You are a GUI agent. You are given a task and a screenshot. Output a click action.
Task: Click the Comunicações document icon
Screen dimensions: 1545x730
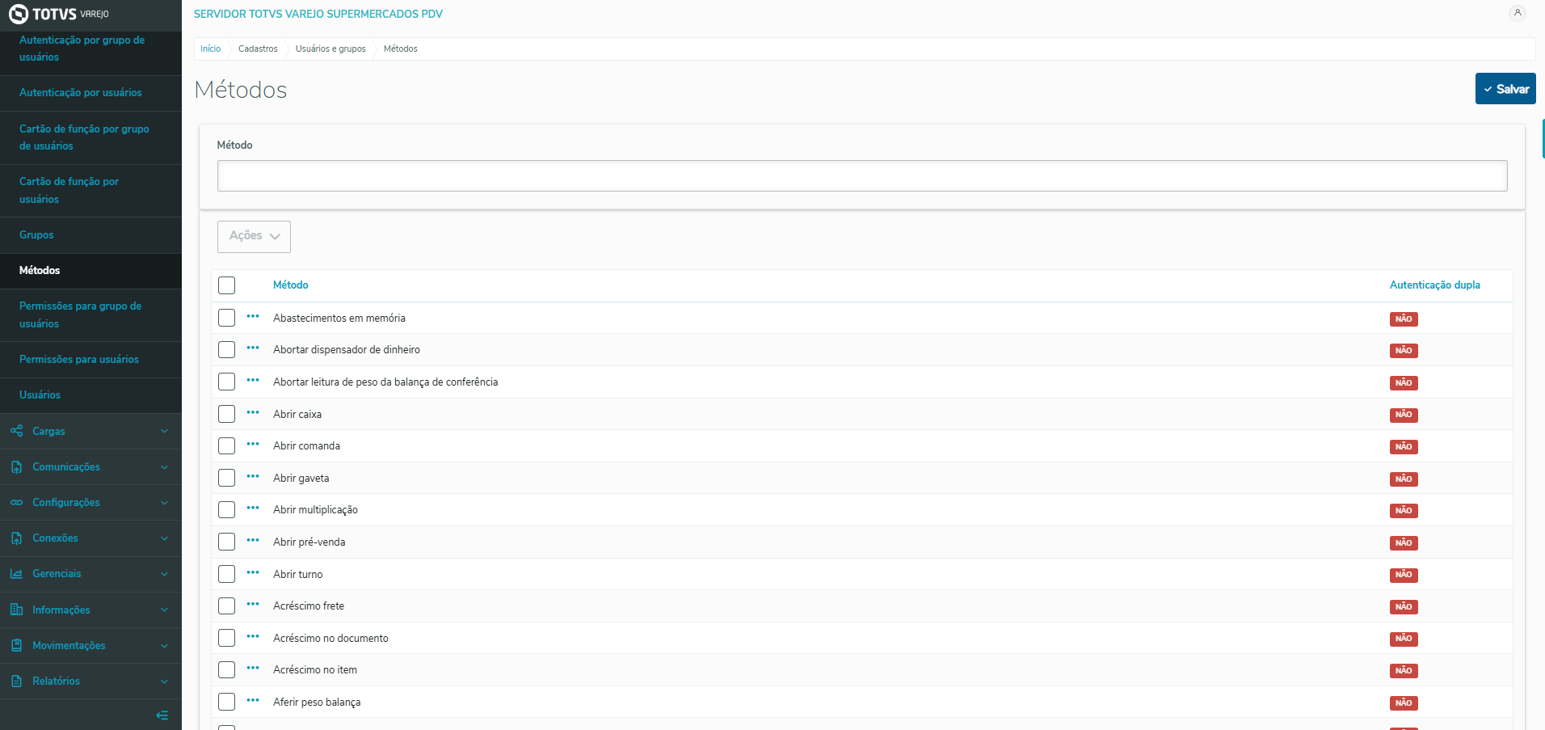tap(16, 467)
